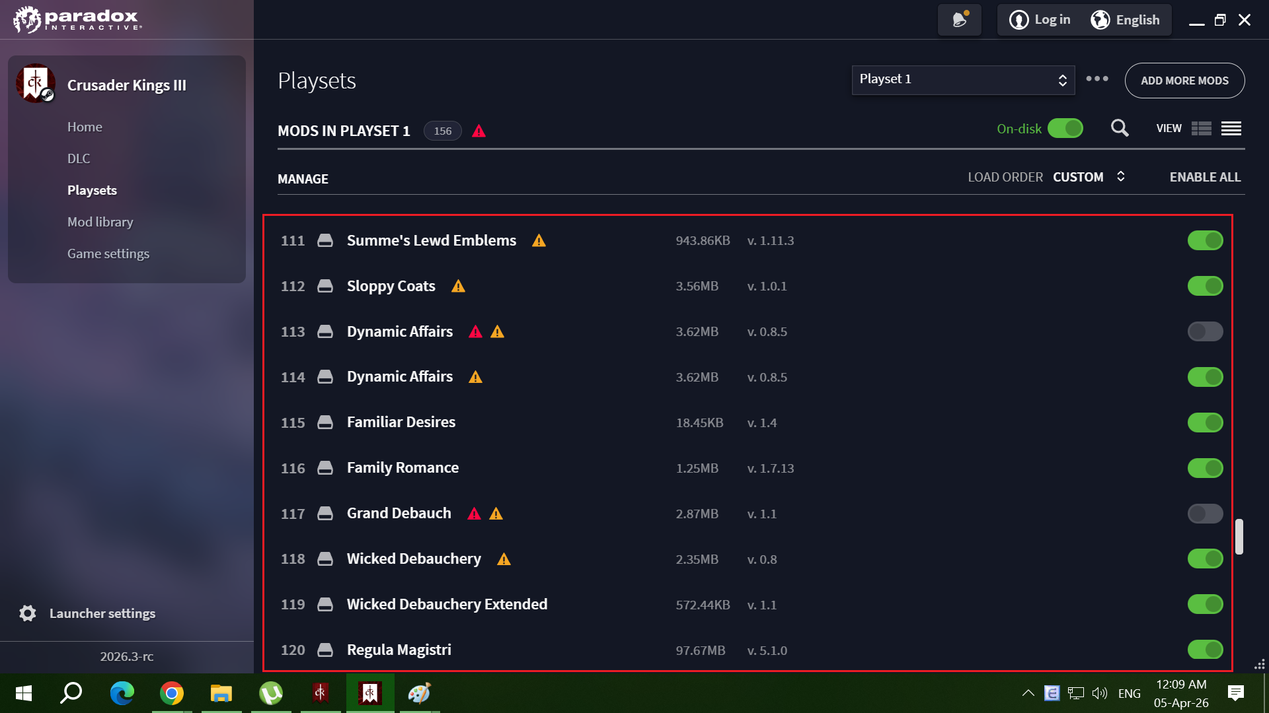Click warning icon beside Wicked Debauchery

504,559
